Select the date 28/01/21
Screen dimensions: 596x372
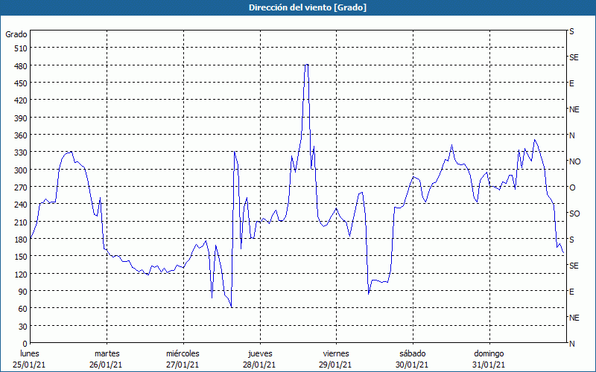coord(259,365)
